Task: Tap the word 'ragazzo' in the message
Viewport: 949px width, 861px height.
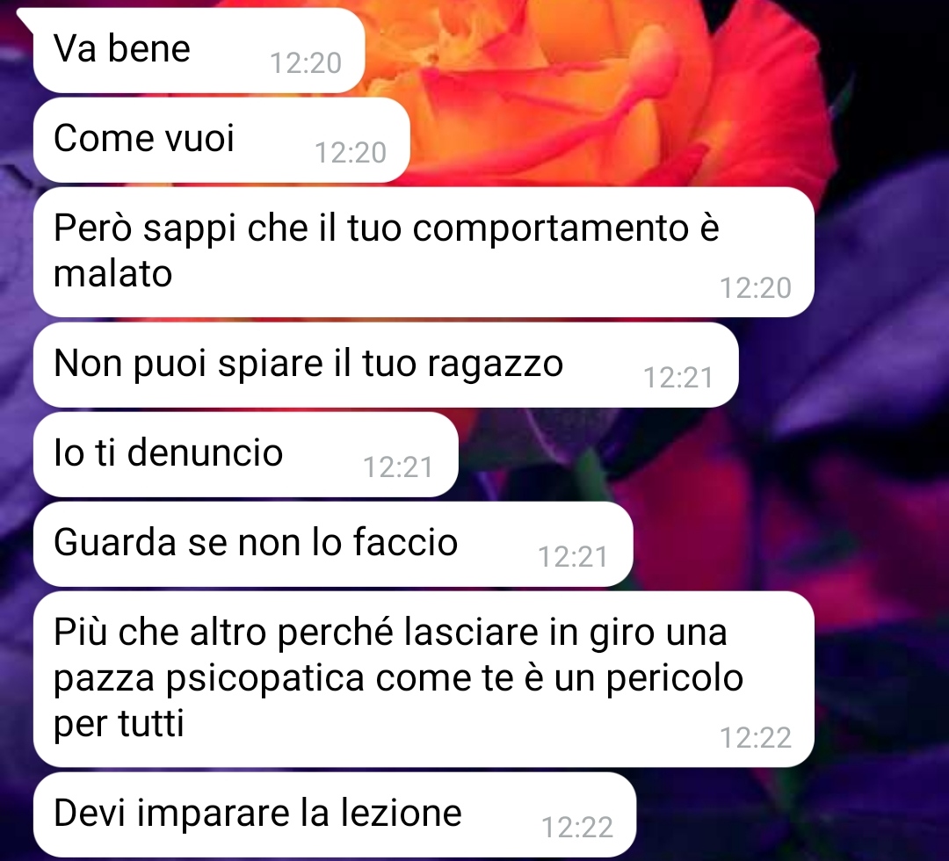Action: tap(495, 365)
